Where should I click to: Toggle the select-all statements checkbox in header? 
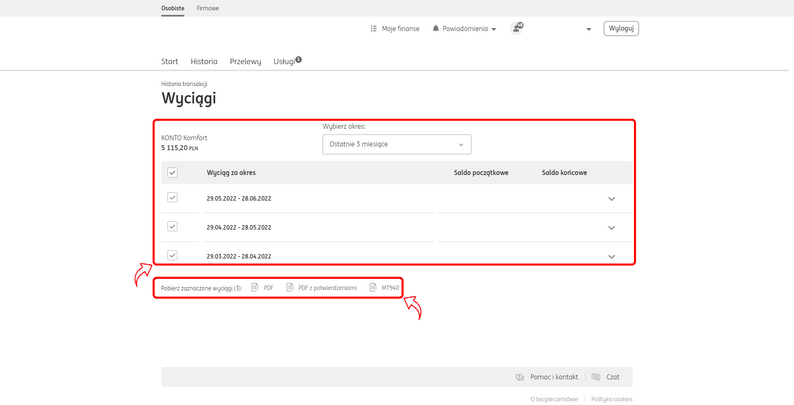(x=172, y=173)
